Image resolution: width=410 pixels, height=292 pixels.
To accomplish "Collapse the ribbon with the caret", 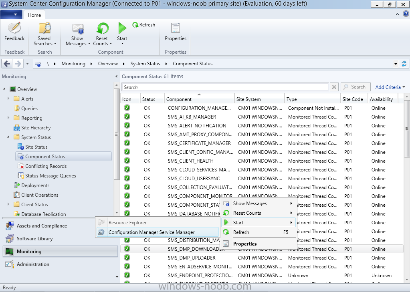I will click(398, 14).
